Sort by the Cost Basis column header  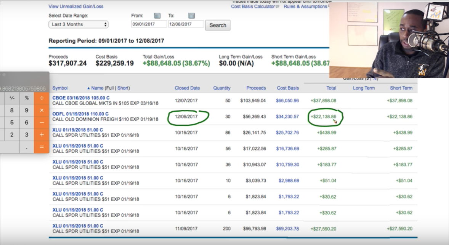coord(288,88)
